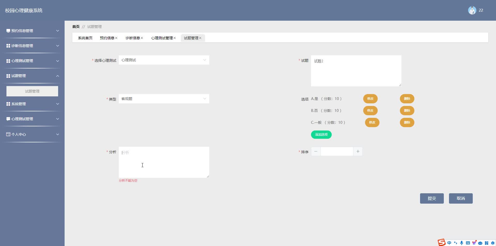
Task: Click 删除 for option B.否
Action: tap(407, 111)
